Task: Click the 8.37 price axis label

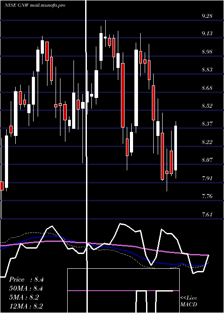Action: pos(207,124)
